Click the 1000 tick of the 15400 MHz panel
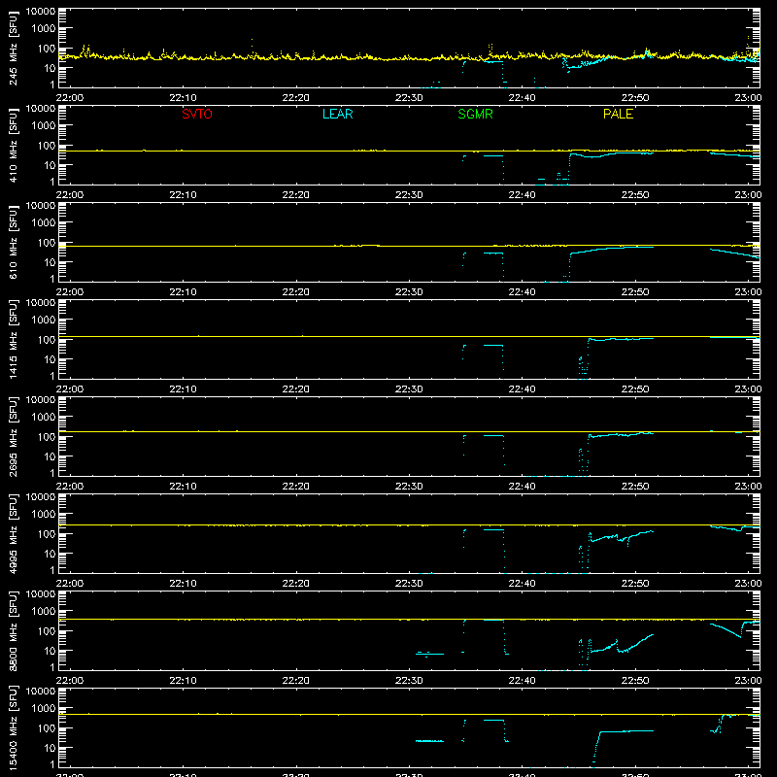 click(44, 709)
